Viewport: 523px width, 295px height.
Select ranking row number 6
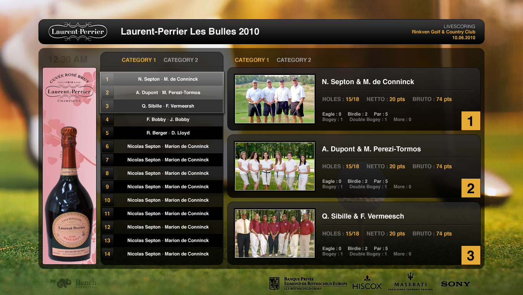(162, 146)
